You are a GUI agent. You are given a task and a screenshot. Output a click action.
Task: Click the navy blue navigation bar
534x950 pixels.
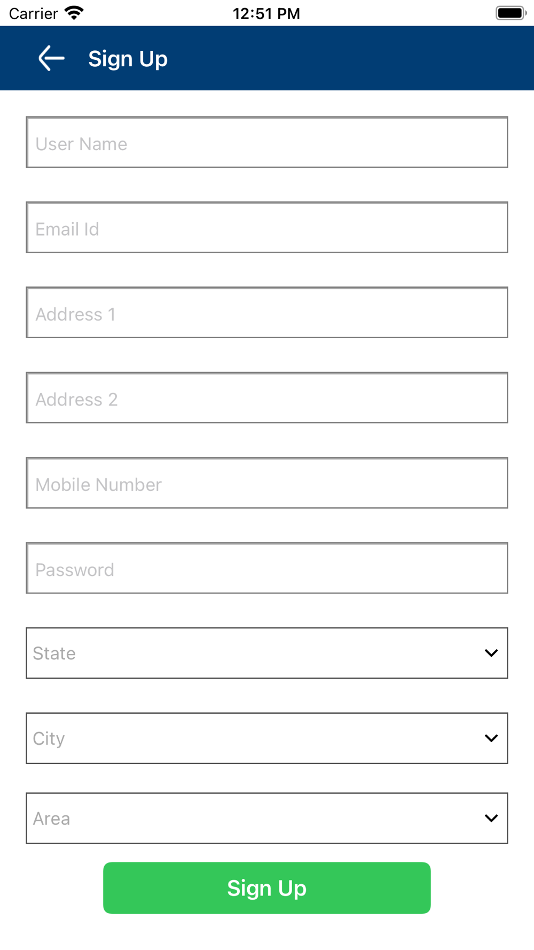click(347, 58)
